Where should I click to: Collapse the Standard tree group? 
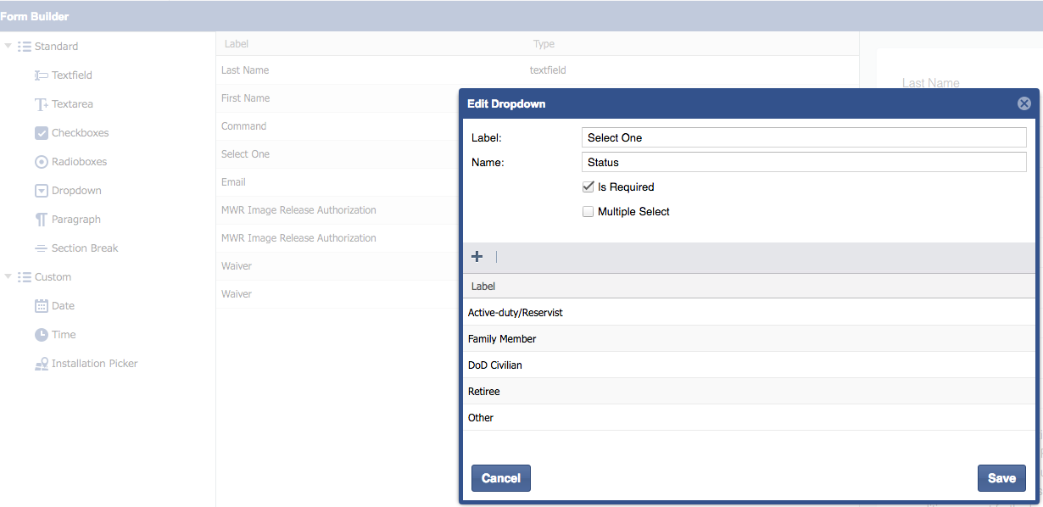8,46
